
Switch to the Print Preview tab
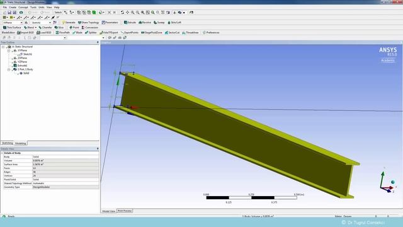click(x=125, y=211)
